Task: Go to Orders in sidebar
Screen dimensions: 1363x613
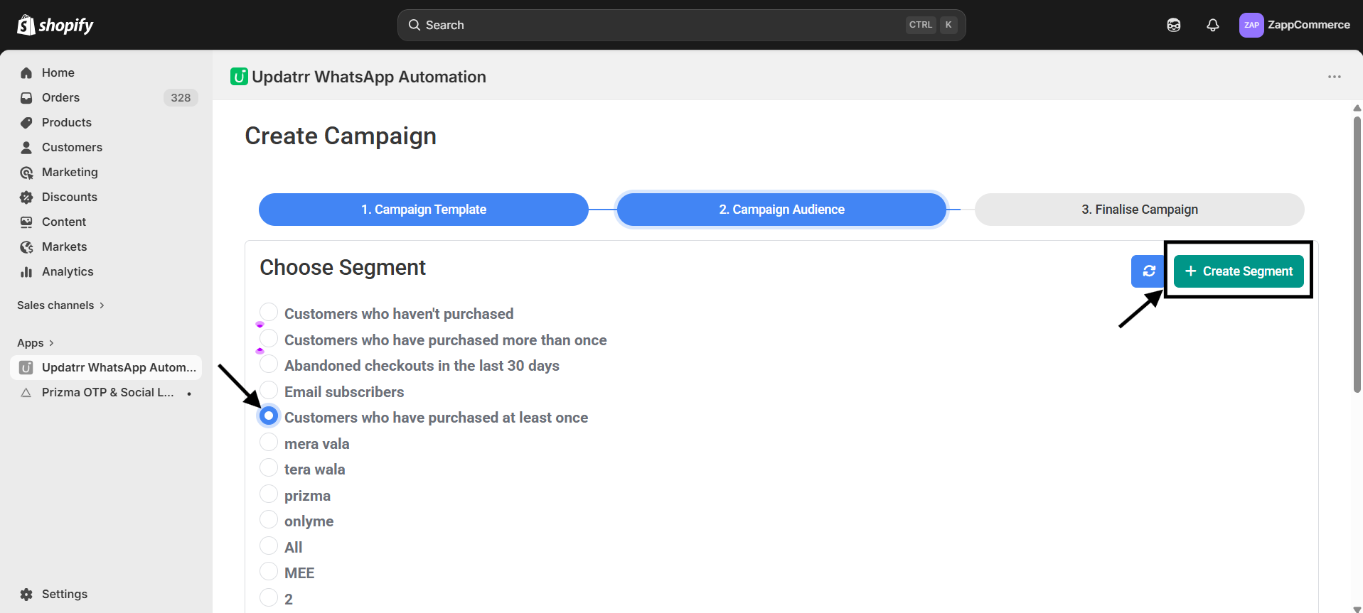Action: click(x=60, y=98)
